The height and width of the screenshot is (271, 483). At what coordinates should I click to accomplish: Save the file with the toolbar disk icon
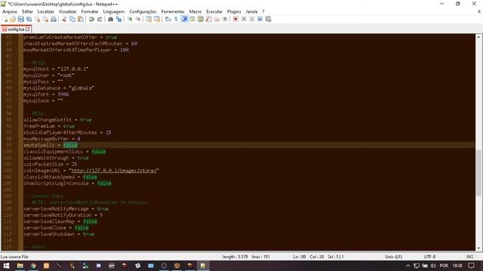point(20,19)
